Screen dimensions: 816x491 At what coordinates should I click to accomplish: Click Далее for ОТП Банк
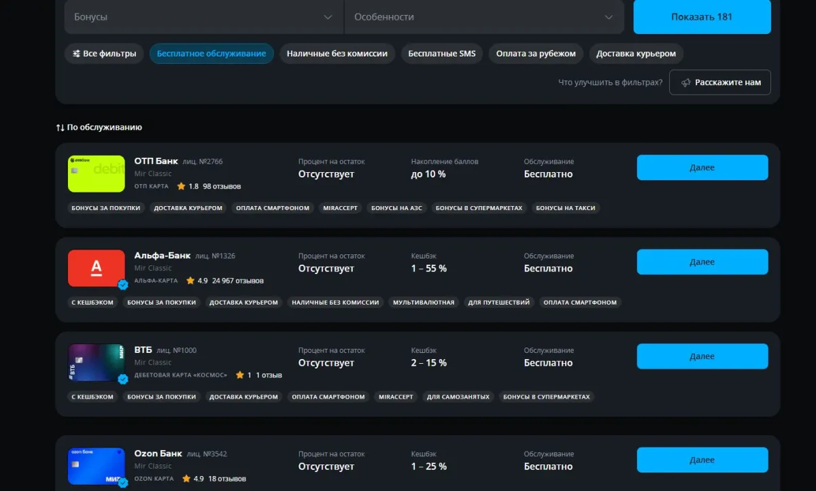pos(702,167)
